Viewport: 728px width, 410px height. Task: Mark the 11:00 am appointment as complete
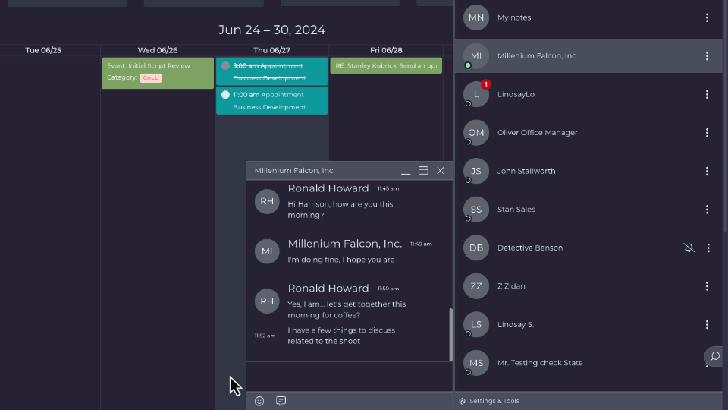(225, 95)
